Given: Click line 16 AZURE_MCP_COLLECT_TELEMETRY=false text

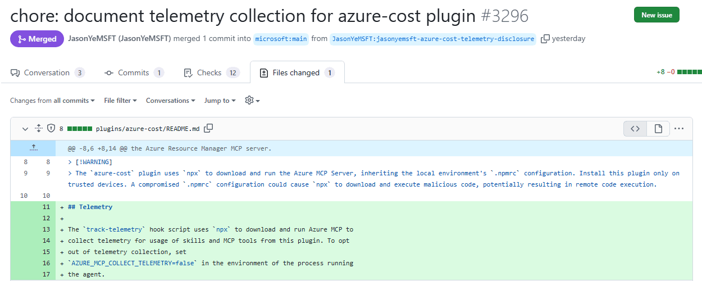Looking at the screenshot, I should 131,263.
